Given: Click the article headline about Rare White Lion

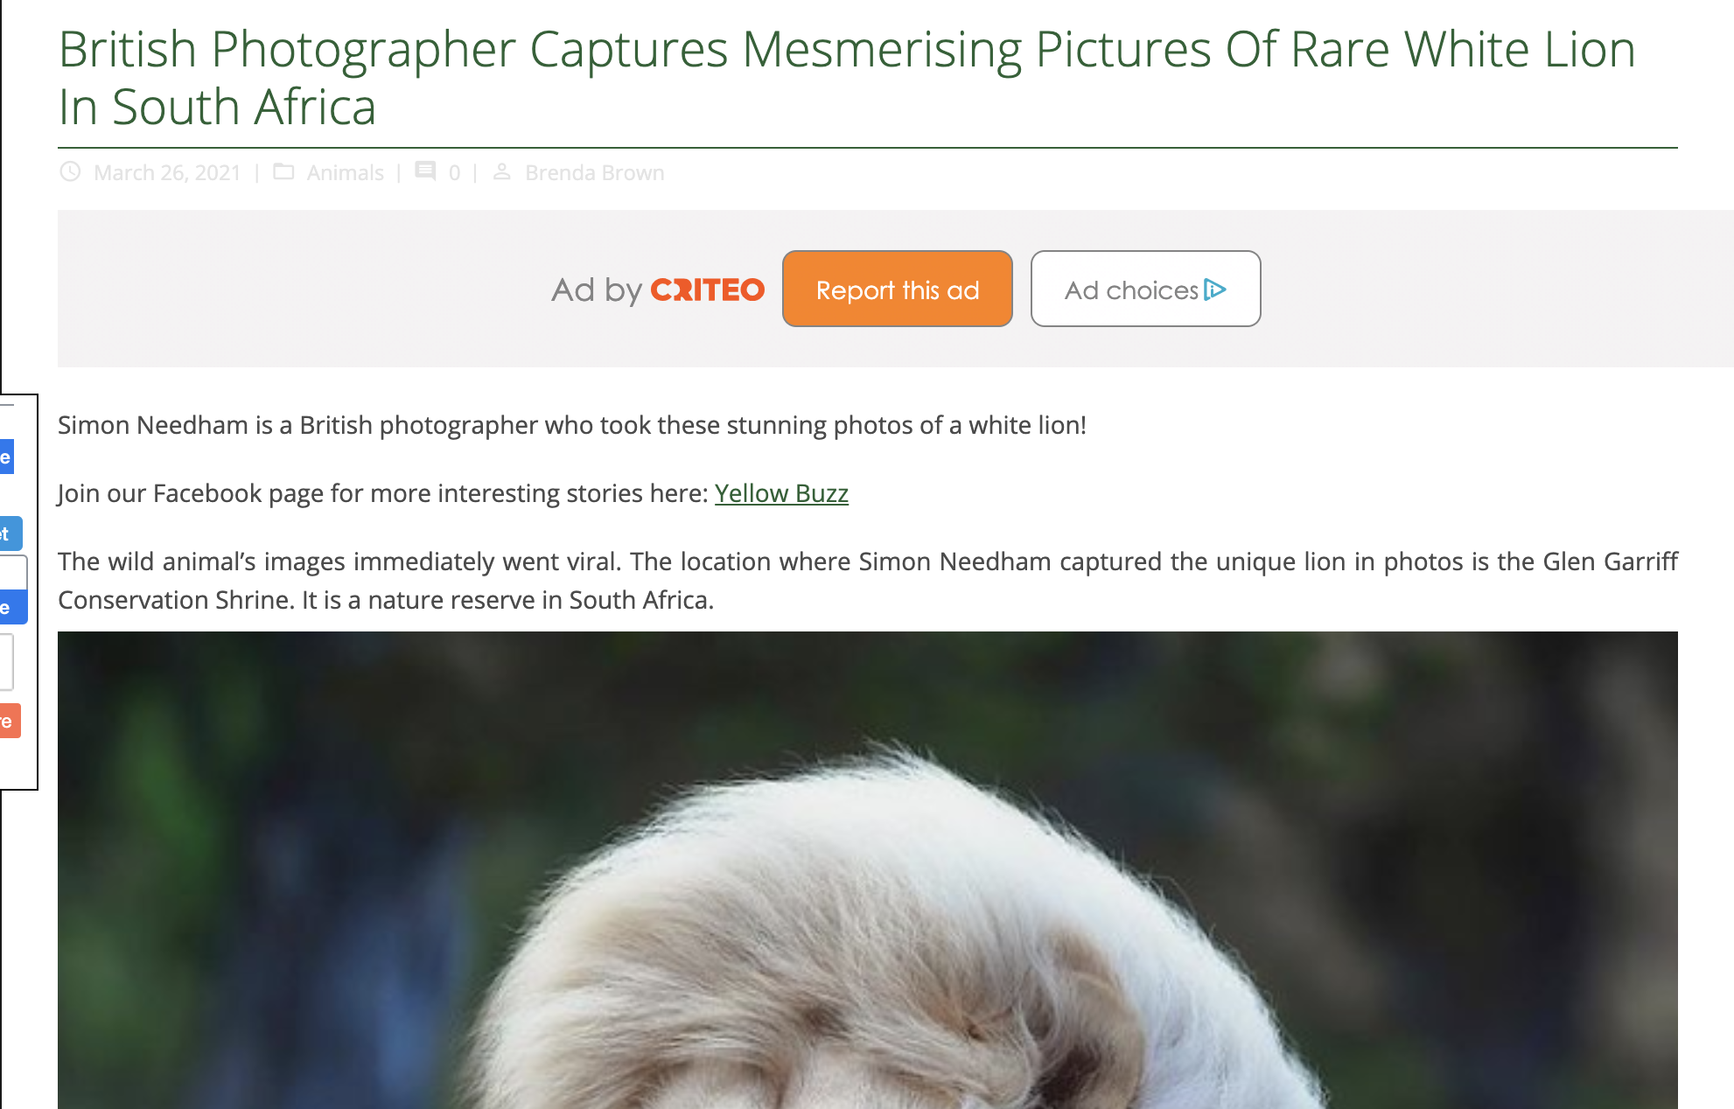Looking at the screenshot, I should [847, 77].
